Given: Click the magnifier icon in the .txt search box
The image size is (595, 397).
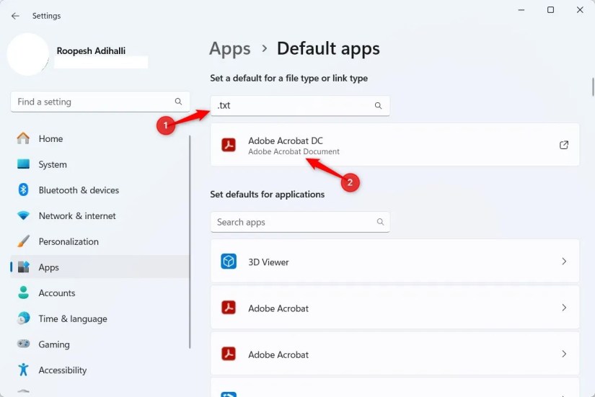Looking at the screenshot, I should coord(379,106).
